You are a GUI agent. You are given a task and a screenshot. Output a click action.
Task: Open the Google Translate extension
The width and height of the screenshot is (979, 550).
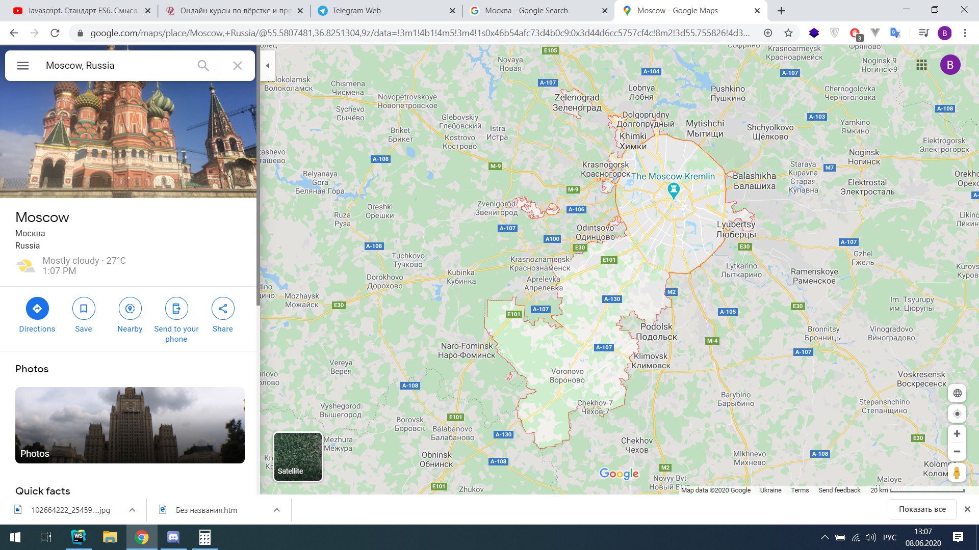[x=895, y=33]
